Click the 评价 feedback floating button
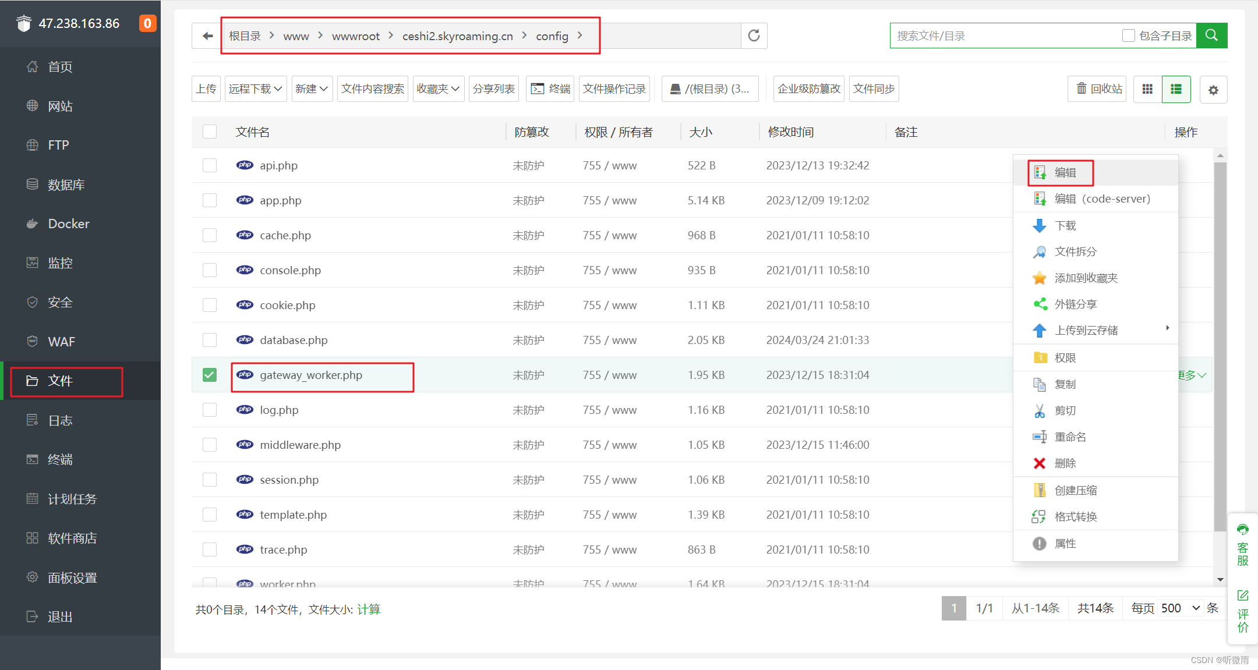The image size is (1258, 670). tap(1243, 611)
